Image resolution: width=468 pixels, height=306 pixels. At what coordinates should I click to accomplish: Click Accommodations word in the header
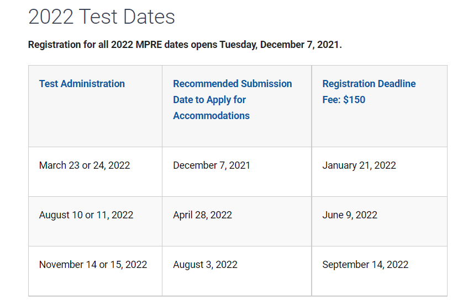[211, 116]
